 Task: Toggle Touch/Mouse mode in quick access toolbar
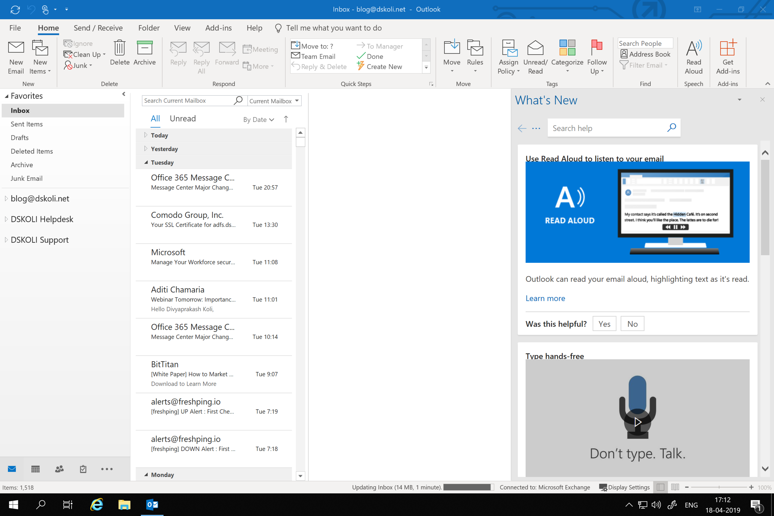click(46, 10)
